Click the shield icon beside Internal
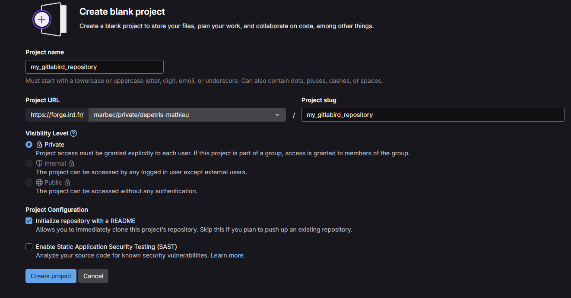 point(39,163)
